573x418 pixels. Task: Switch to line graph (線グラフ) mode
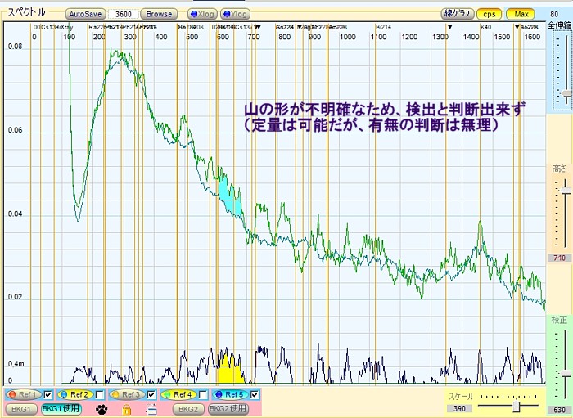pos(457,14)
